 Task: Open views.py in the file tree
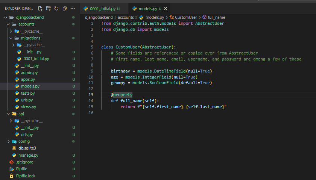pos(29,107)
